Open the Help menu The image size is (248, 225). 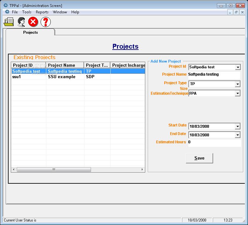[x=75, y=12]
